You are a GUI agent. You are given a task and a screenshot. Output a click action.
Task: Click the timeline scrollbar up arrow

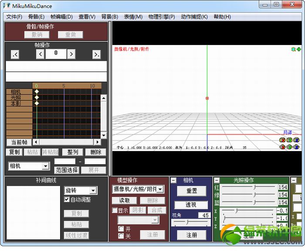(104, 98)
